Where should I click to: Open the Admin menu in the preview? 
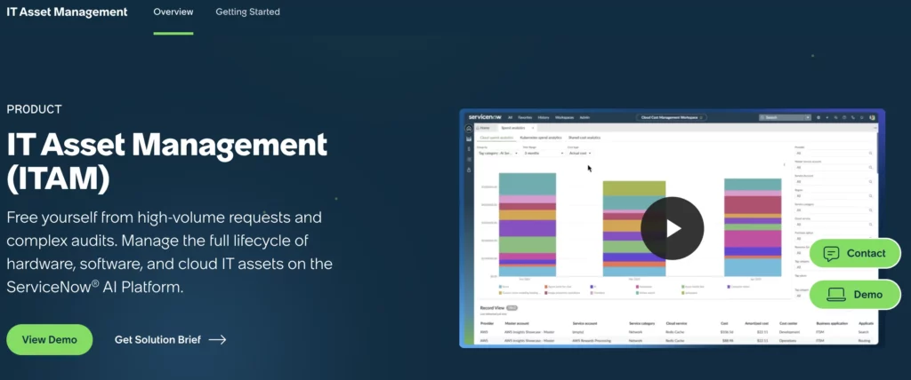(584, 117)
